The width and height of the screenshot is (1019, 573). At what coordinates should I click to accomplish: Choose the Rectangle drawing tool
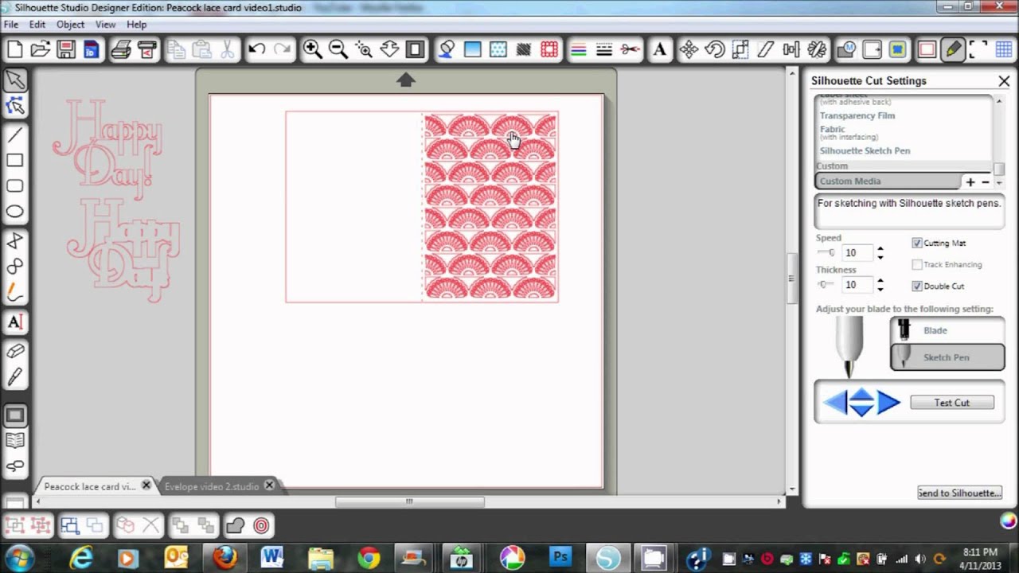(x=15, y=160)
